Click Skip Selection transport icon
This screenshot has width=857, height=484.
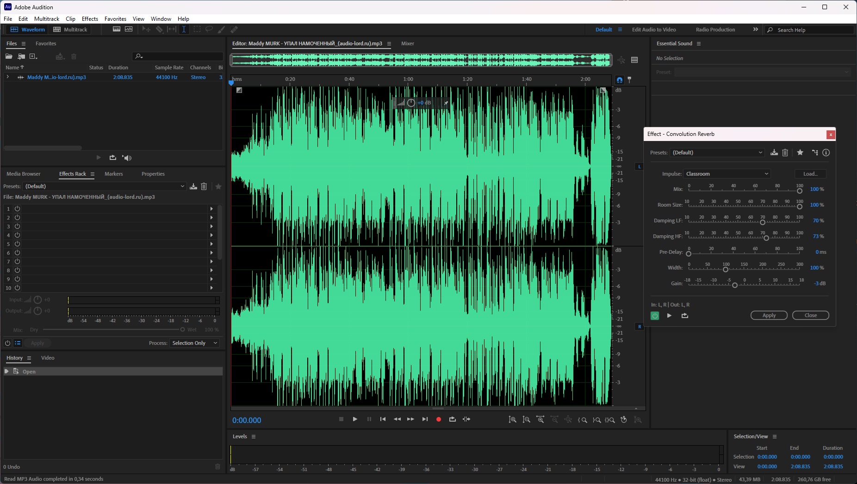(x=466, y=419)
